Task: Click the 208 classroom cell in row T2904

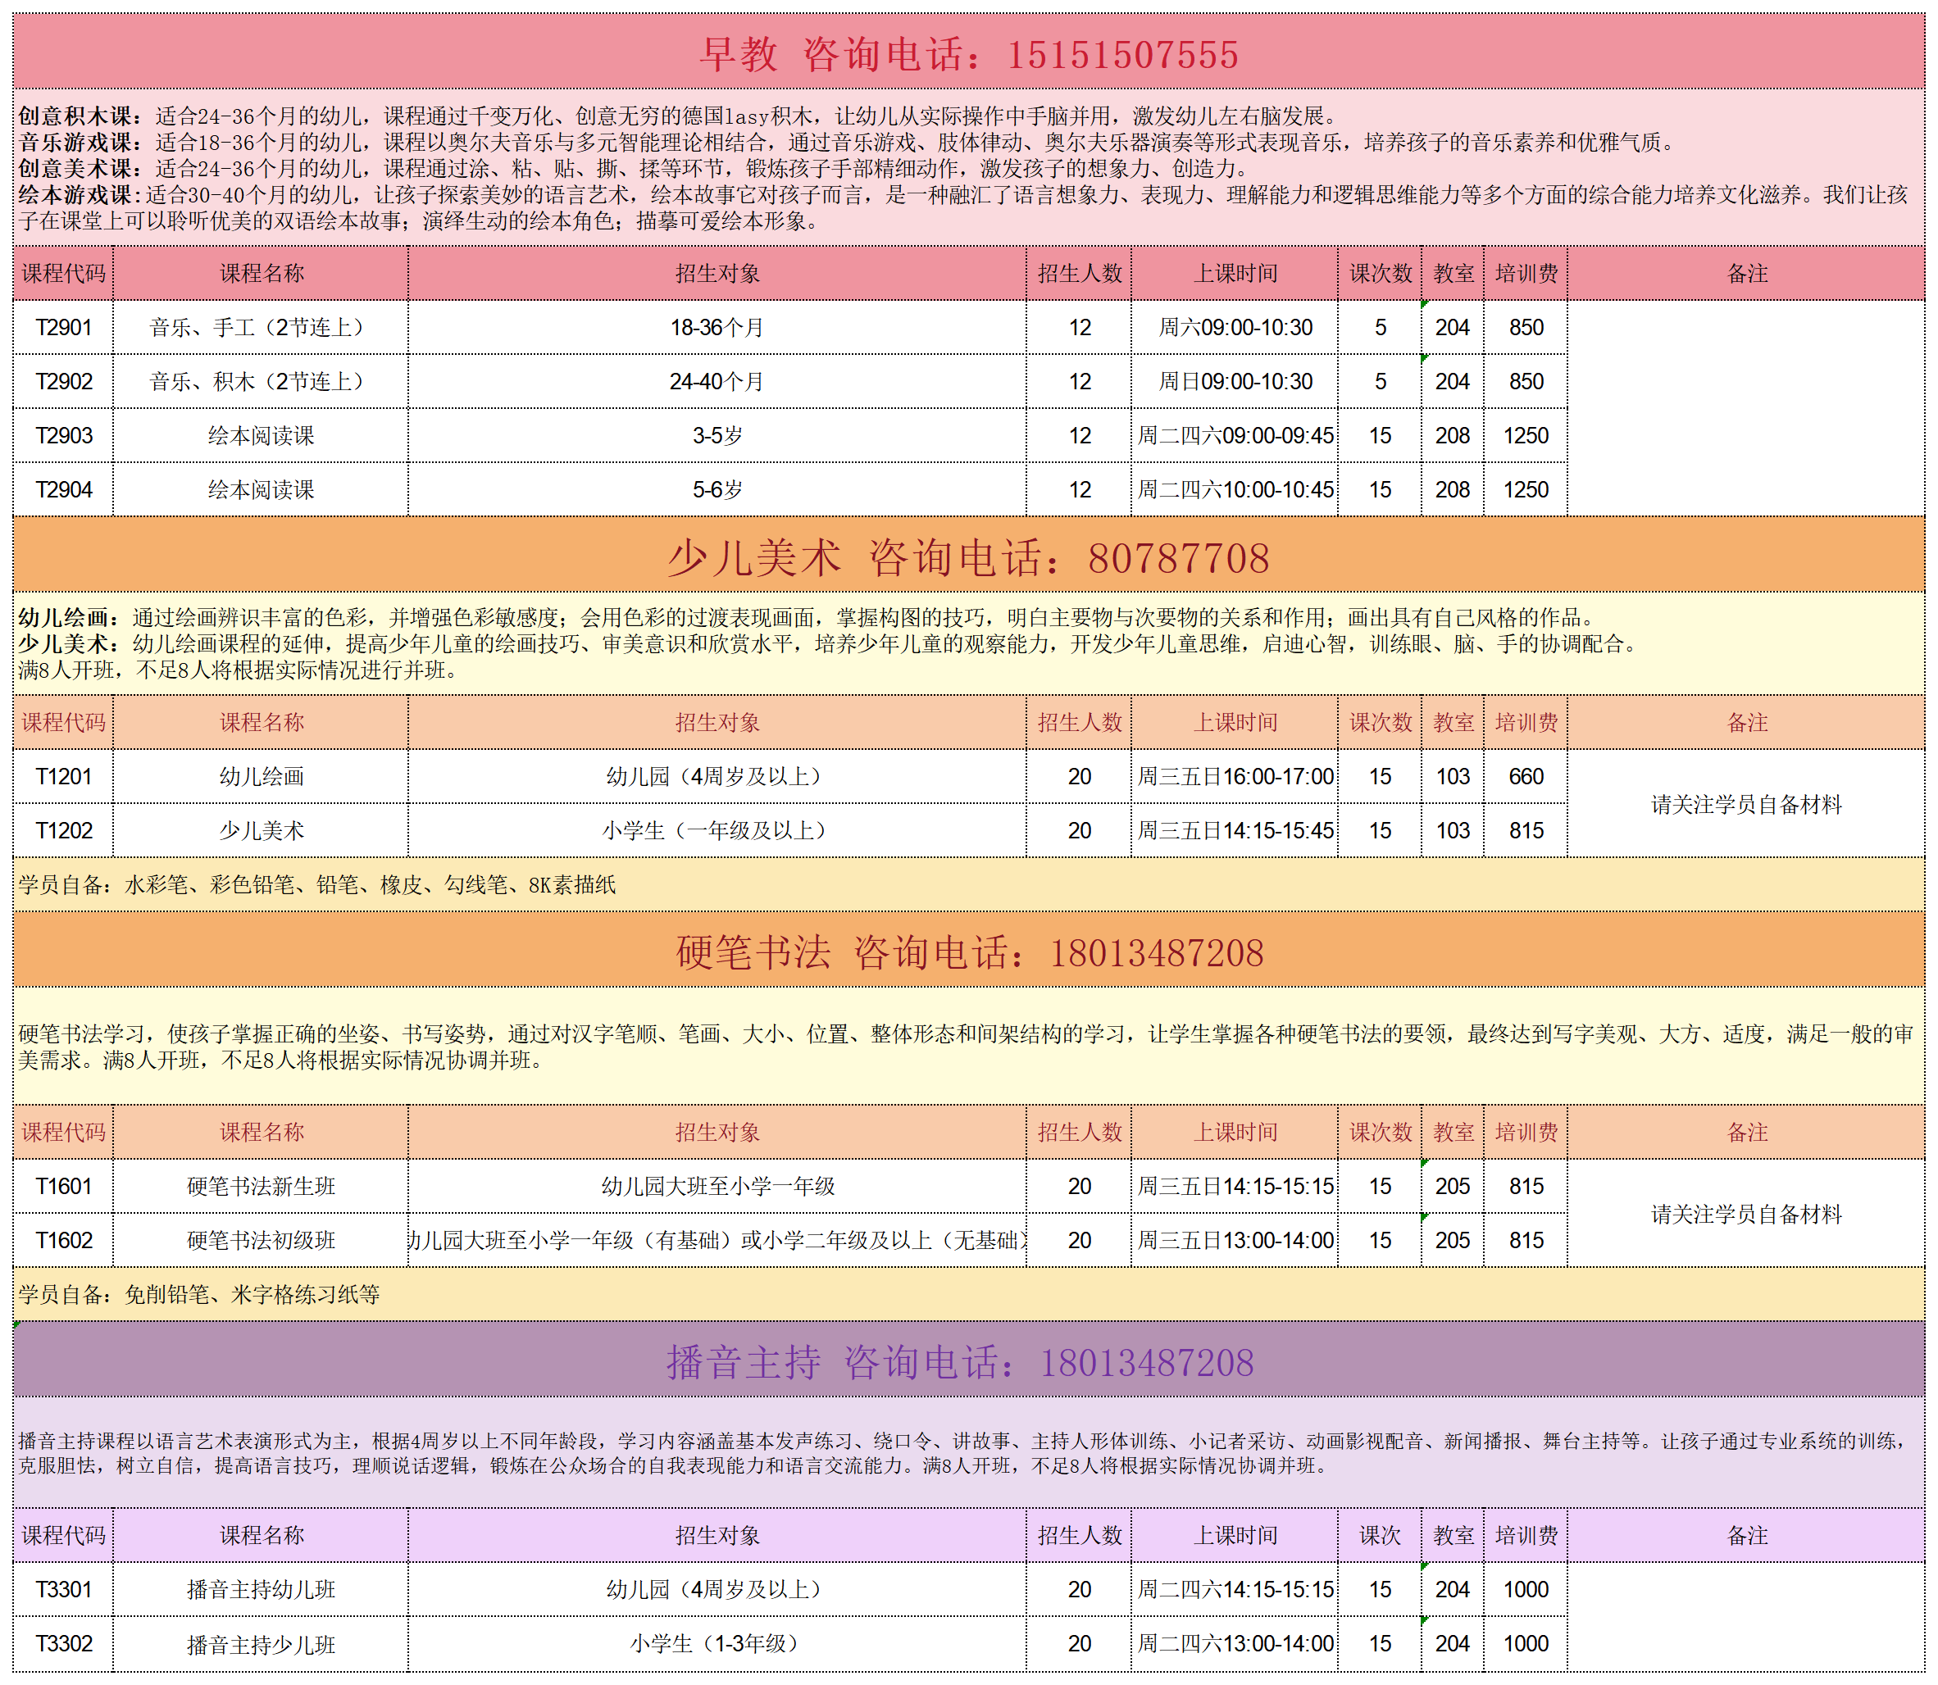Action: 1453,489
